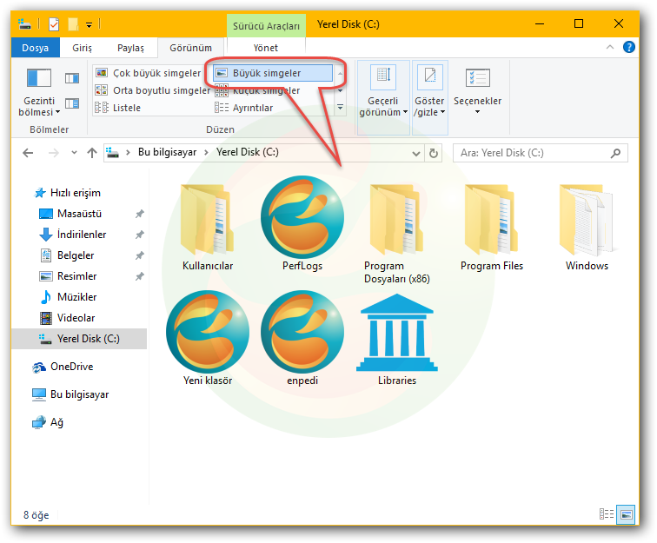Open Hızlı erişim in navigation pane

[76, 193]
